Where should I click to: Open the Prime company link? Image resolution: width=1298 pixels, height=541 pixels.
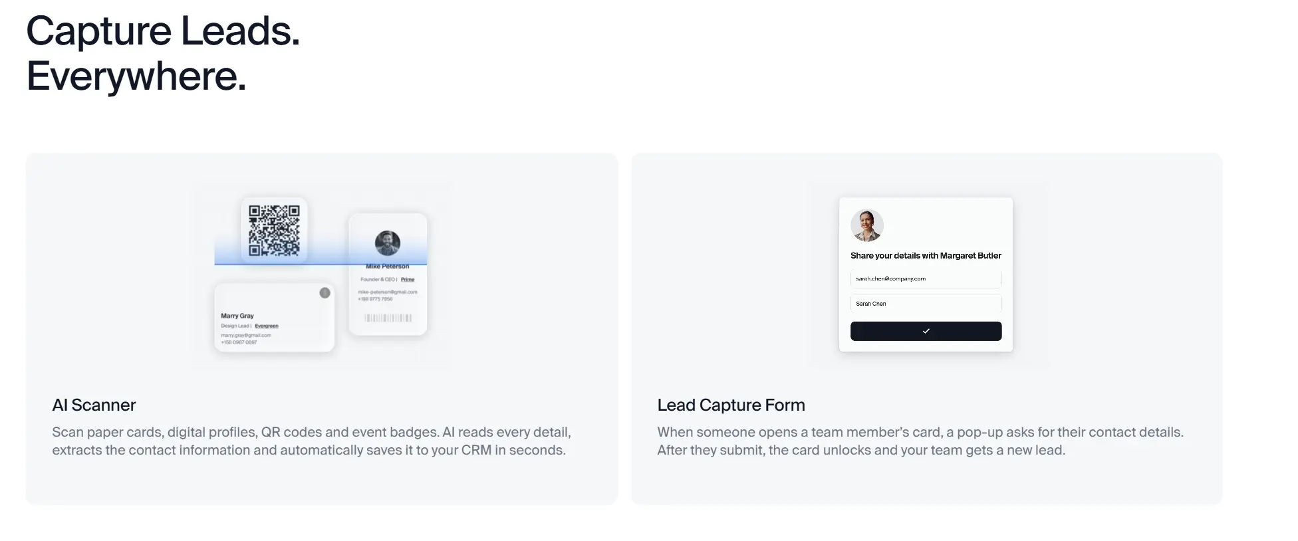pos(408,279)
